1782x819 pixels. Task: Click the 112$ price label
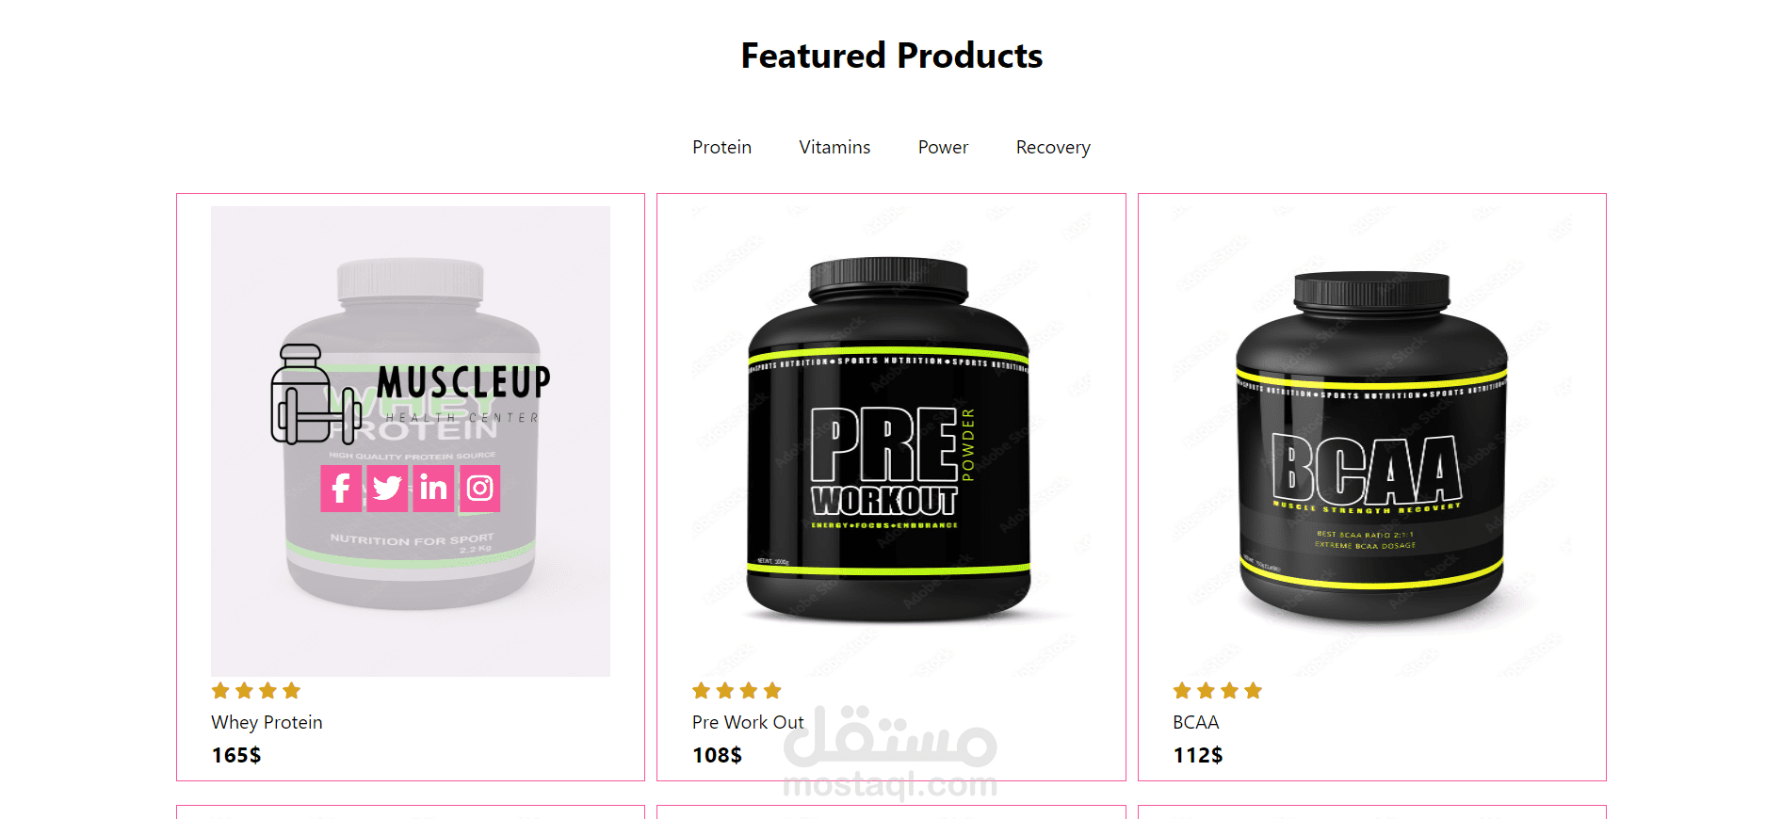pos(1198,755)
